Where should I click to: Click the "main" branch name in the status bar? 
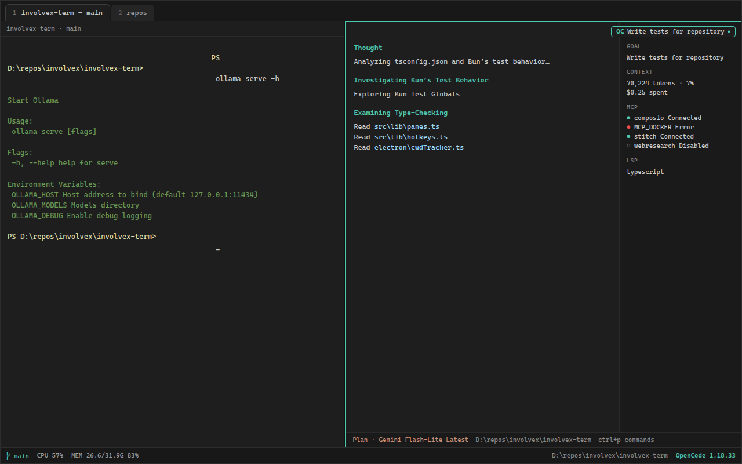point(21,456)
